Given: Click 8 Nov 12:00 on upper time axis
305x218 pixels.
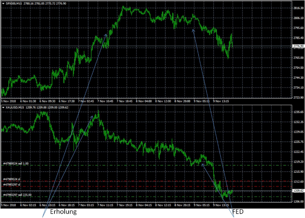Looking at the screenshot, I should (164, 101).
